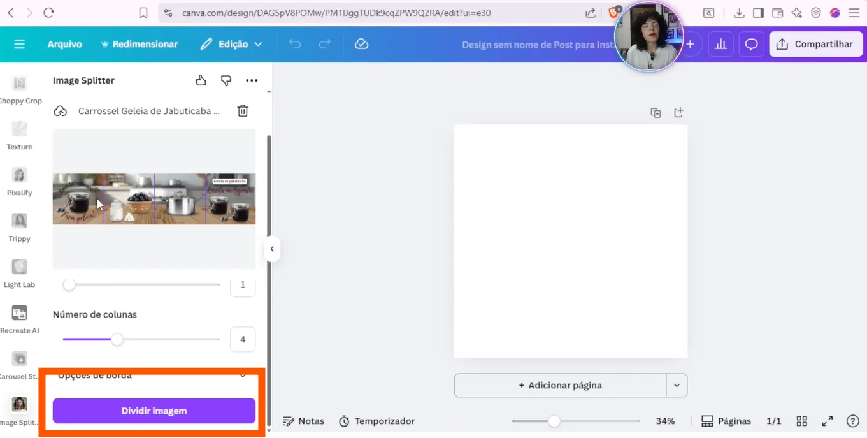Duplicate the page using copy icon

tap(656, 113)
